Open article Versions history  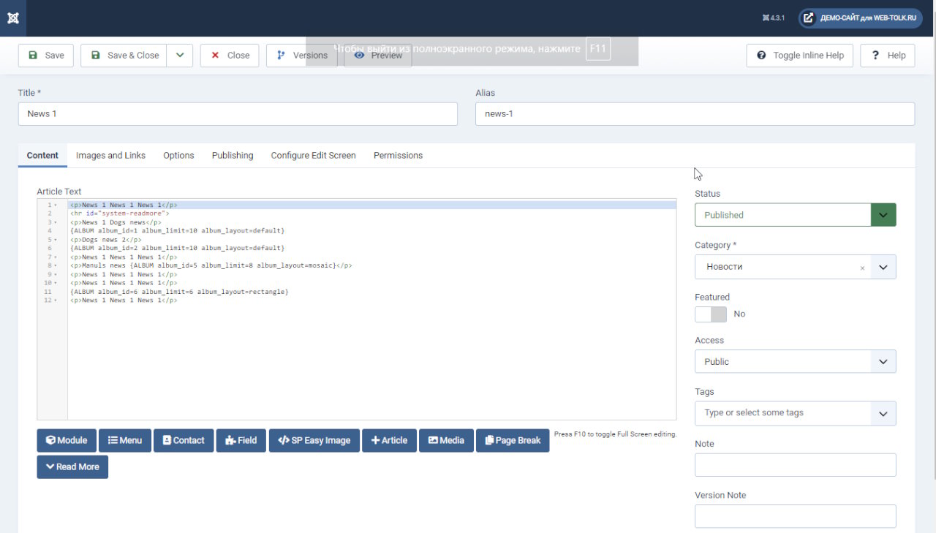coord(302,56)
